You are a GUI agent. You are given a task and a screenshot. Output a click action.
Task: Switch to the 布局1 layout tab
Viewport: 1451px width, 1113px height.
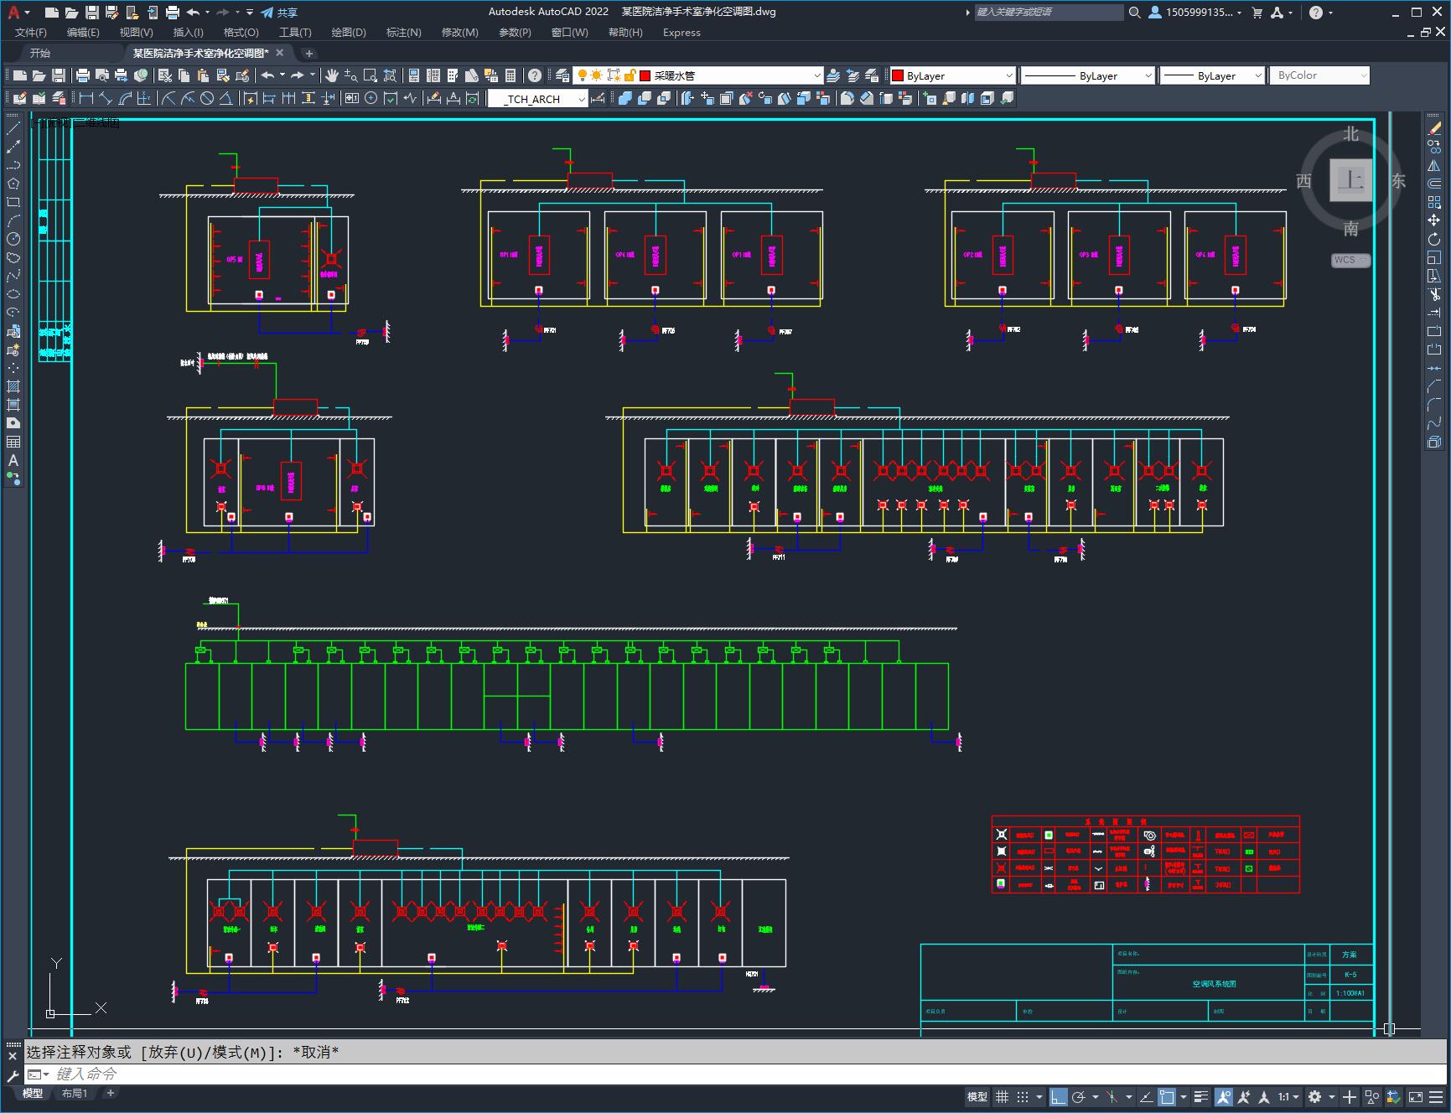[x=75, y=1093]
